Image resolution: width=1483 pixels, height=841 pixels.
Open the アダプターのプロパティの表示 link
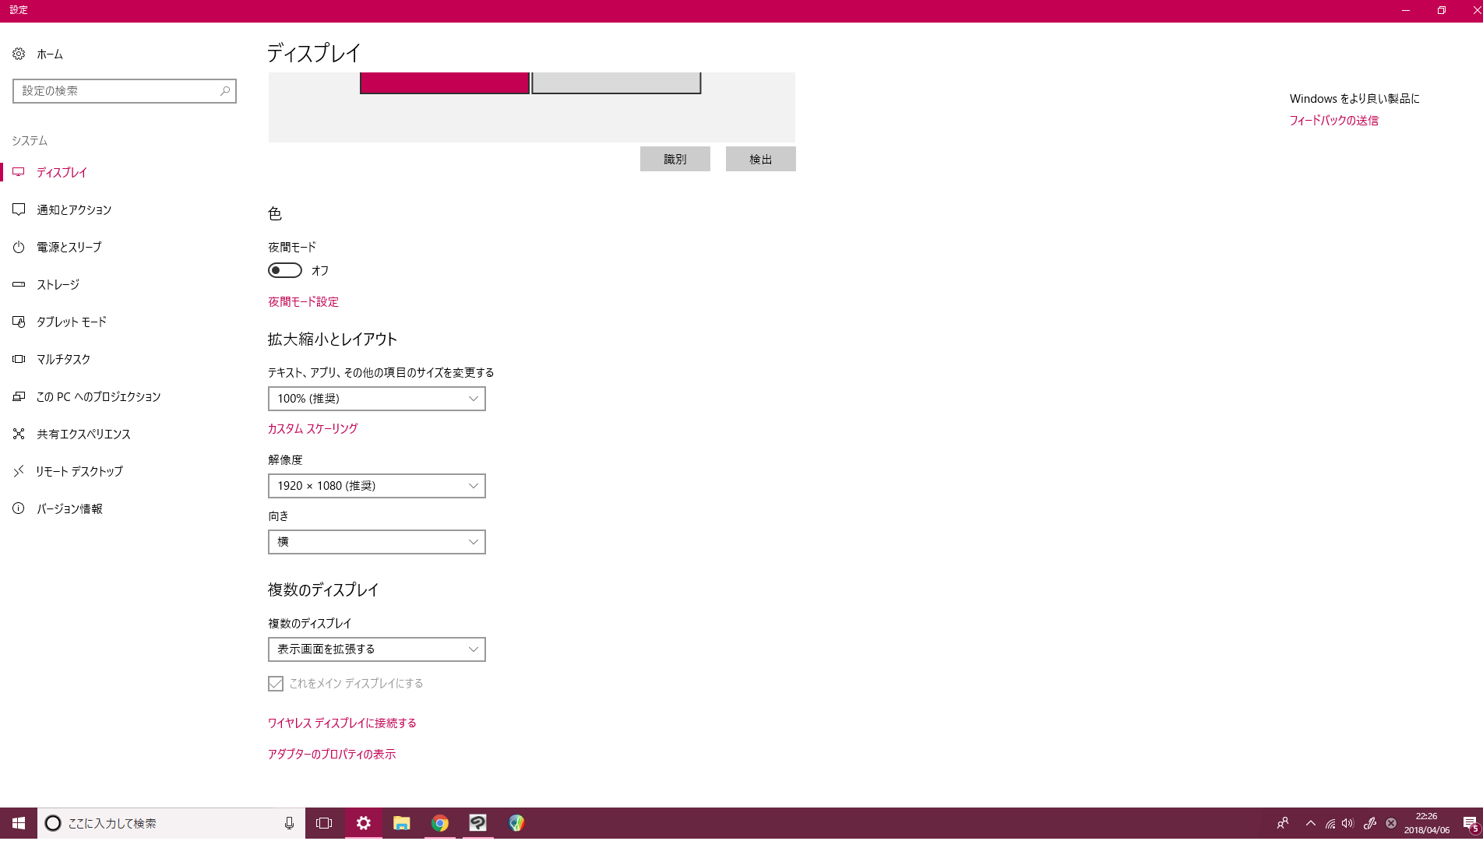[332, 754]
